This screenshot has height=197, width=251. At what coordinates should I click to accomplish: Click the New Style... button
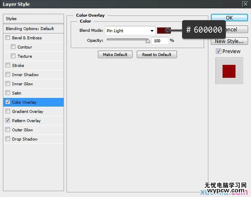pyautogui.click(x=229, y=41)
